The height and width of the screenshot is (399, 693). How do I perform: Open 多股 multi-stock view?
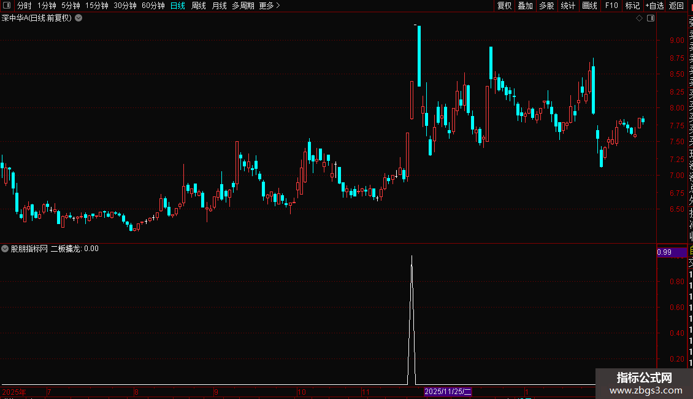tap(546, 6)
